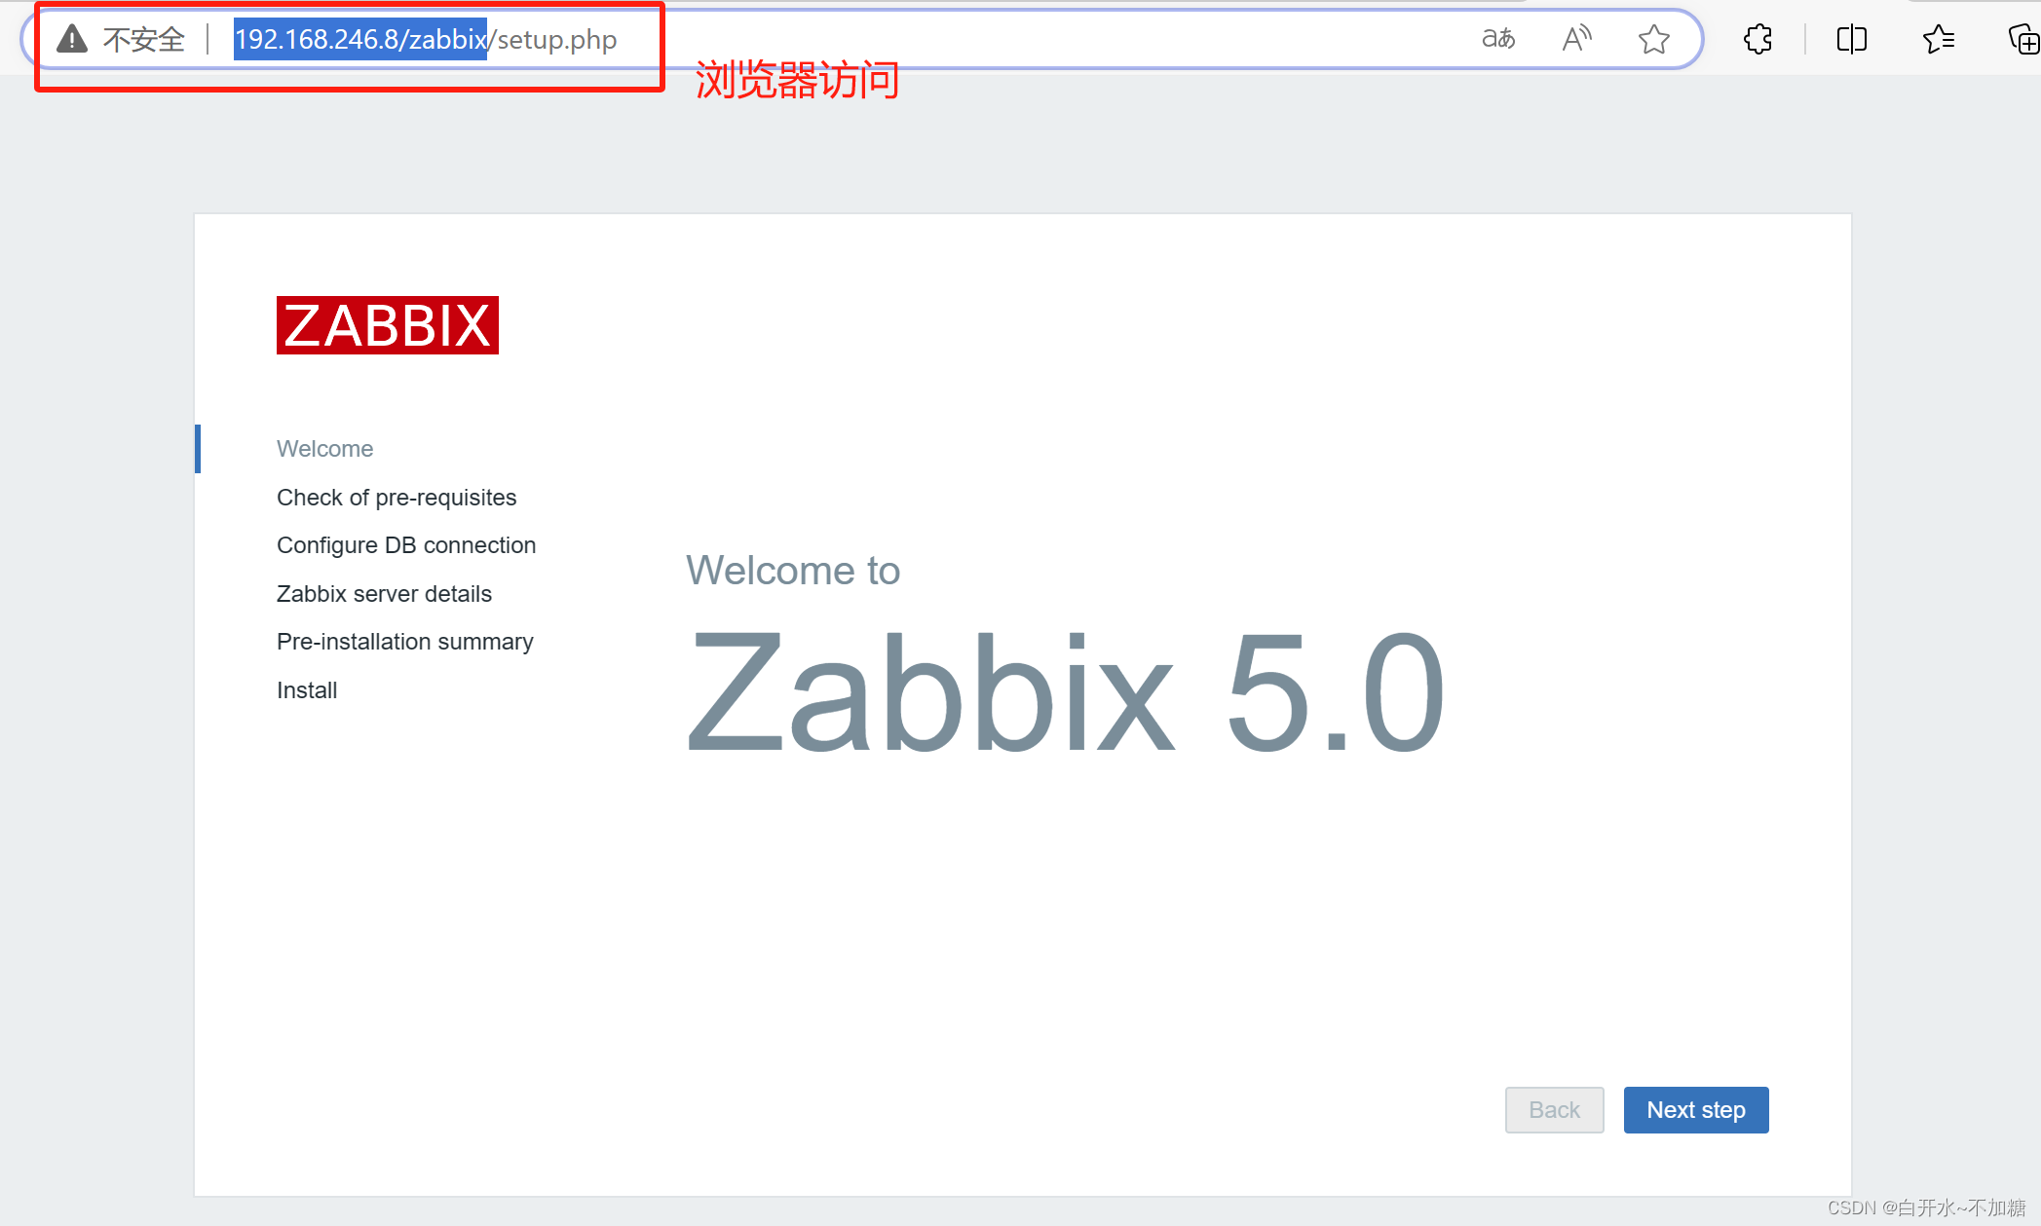Select the Welcome setup step

tap(324, 449)
